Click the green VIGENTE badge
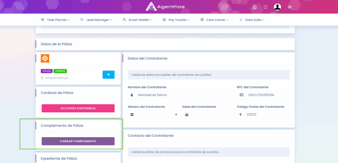The height and width of the screenshot is (163, 338). tap(60, 71)
